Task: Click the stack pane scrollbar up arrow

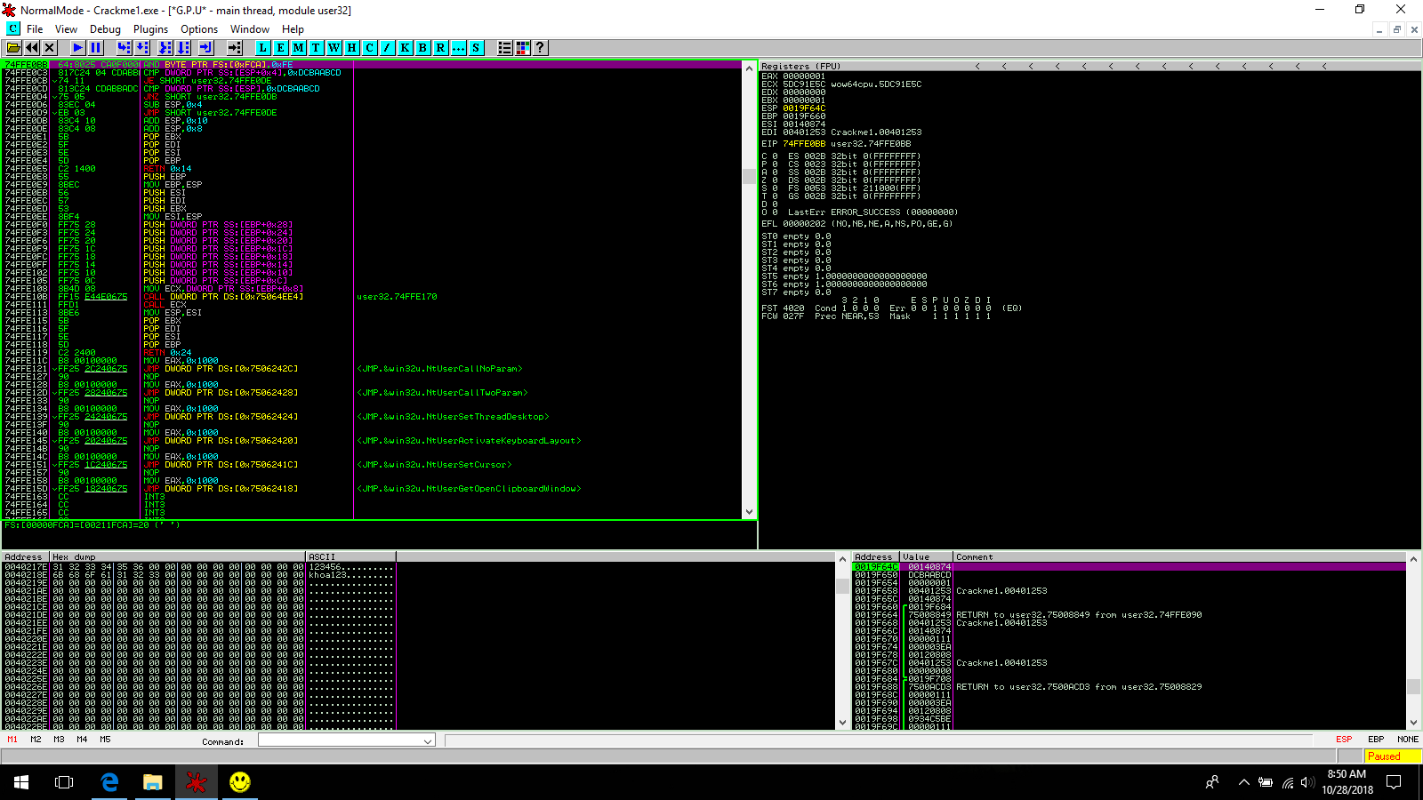Action: click(x=1413, y=559)
